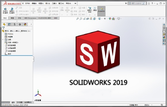Screen dimensions: 167x107
Task: Click the Hide/Show Items eye icon
Action: click(105, 19)
